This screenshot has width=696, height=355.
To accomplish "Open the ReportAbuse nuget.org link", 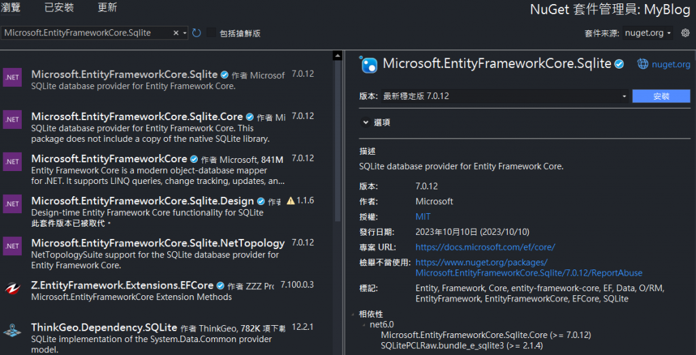I will pos(529,267).
